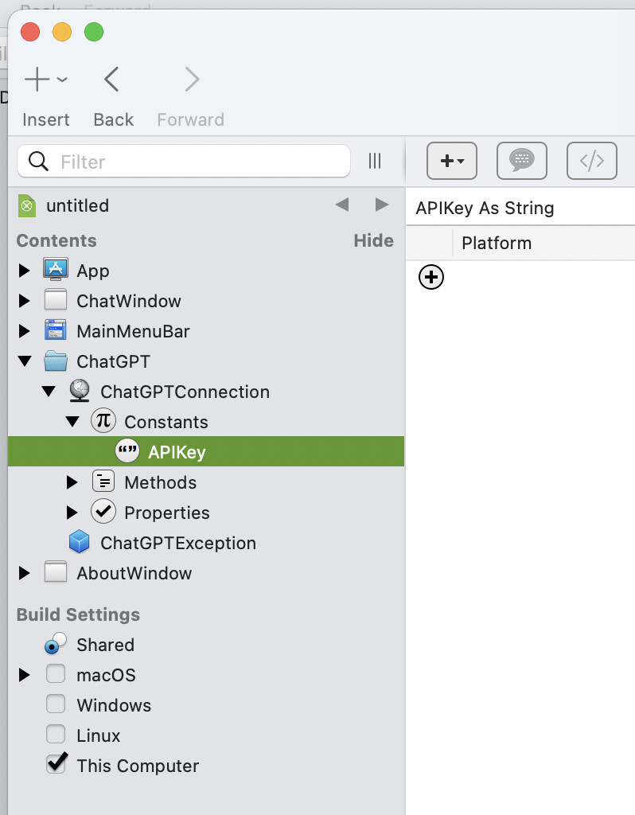Select Shared under Build Settings
The height and width of the screenshot is (815, 635).
[106, 645]
